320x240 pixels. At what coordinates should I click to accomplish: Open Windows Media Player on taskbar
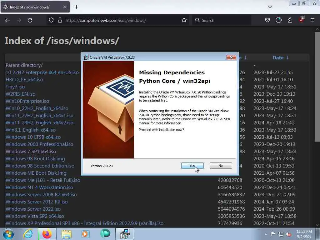click(x=85, y=234)
